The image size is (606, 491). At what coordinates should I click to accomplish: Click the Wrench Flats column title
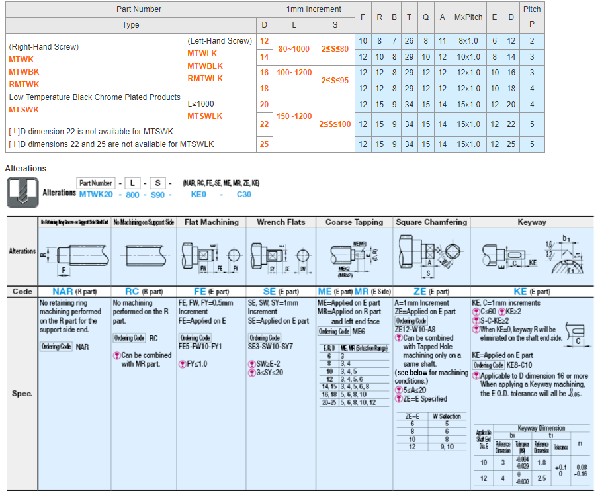281,222
